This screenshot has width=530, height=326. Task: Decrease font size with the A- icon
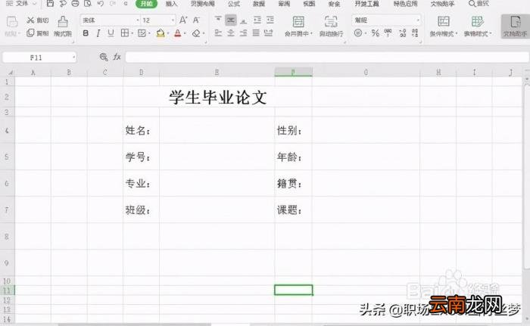tap(196, 20)
